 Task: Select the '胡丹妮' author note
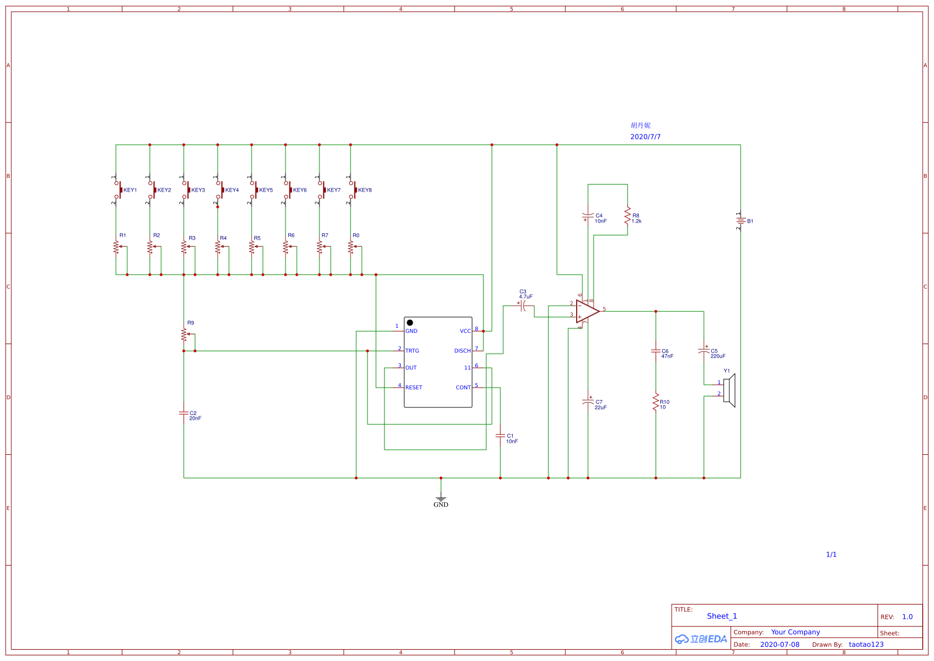pos(641,125)
